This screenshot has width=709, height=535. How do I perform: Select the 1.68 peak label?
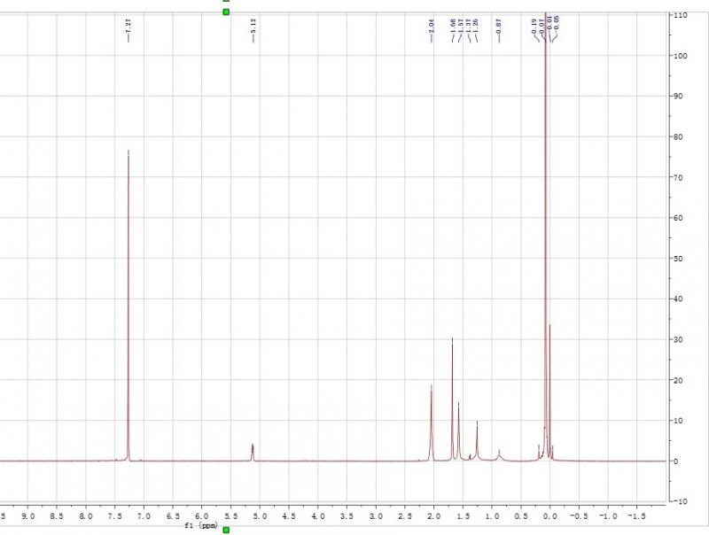tap(453, 26)
